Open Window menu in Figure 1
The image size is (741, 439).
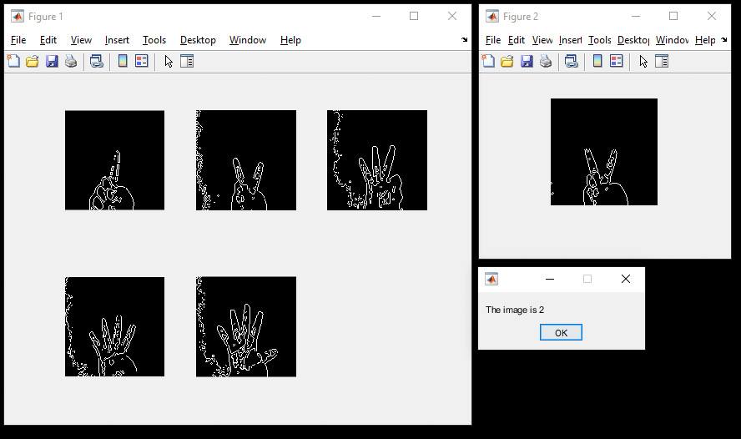pyautogui.click(x=248, y=40)
